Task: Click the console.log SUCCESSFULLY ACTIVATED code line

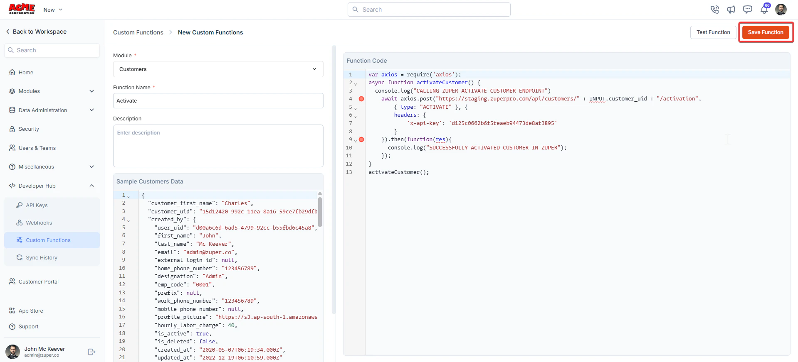Action: pyautogui.click(x=477, y=147)
